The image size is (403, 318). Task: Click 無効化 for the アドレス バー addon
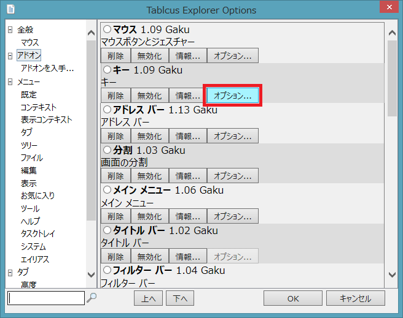149,136
